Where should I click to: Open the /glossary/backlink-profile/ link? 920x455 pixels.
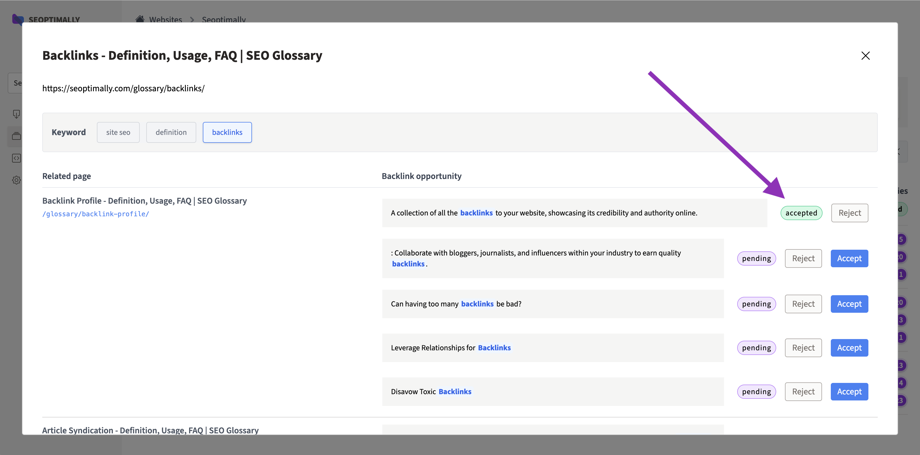96,214
